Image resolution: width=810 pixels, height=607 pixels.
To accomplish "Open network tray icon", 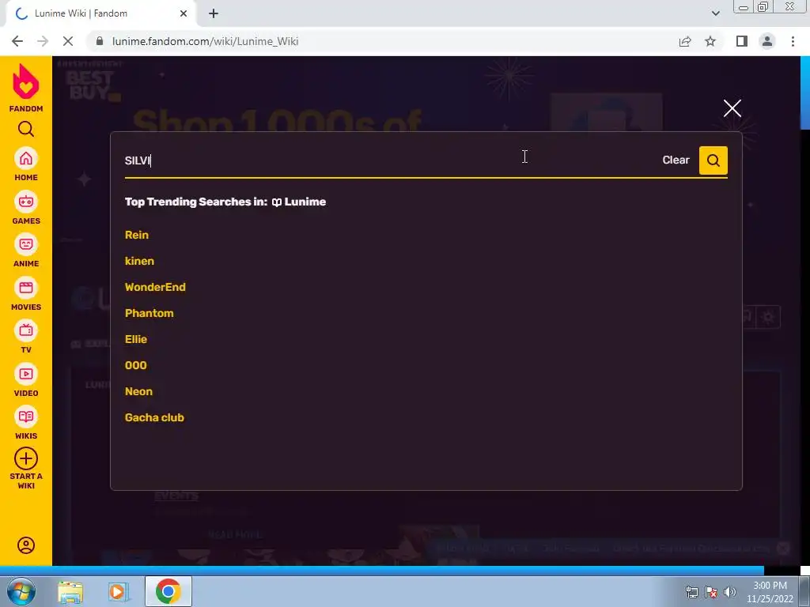I will tap(691, 592).
